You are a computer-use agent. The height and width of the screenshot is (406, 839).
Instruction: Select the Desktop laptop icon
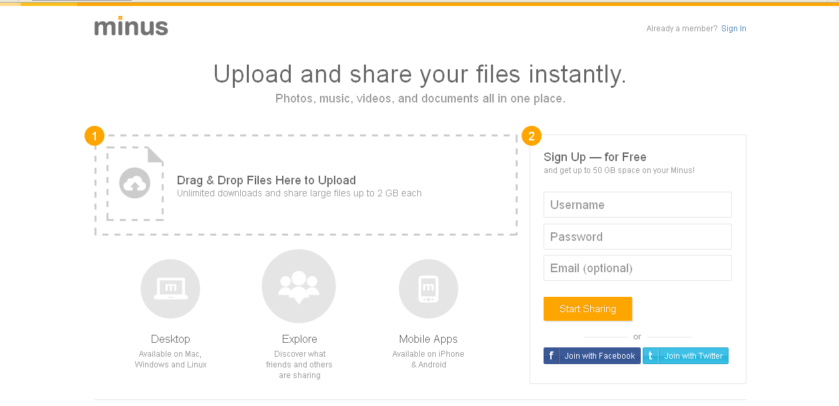point(170,289)
